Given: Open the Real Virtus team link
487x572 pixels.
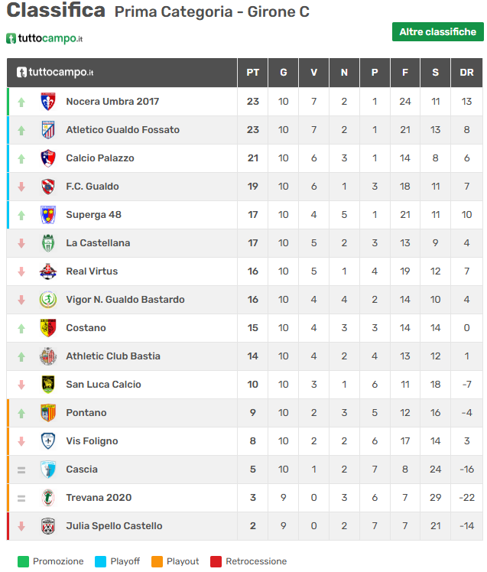Looking at the screenshot, I should pos(92,271).
